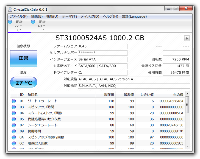Select the シークエラーレート row
200x159 pixels.
coord(98,125)
